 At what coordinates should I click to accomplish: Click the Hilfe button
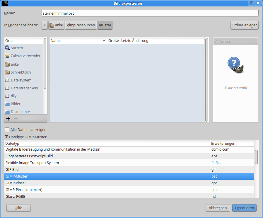(x=18, y=208)
